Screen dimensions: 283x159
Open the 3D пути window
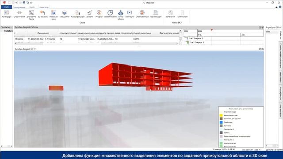click(90, 14)
